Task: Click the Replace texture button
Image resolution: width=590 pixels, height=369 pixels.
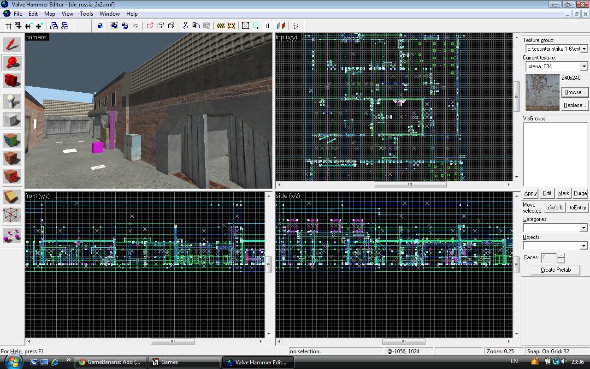Action: point(575,105)
